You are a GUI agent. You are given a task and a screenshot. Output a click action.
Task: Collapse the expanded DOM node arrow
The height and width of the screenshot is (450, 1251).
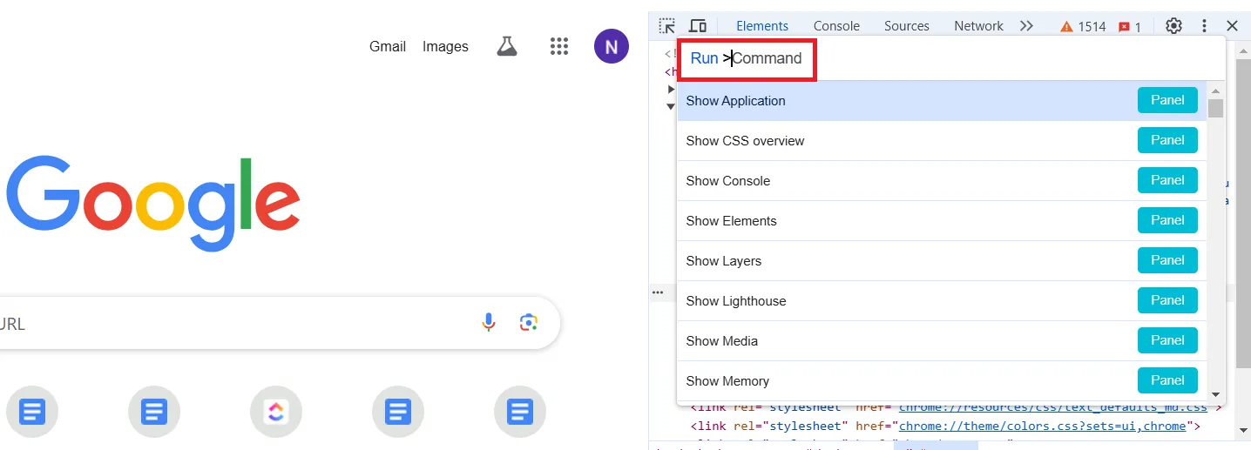671,106
